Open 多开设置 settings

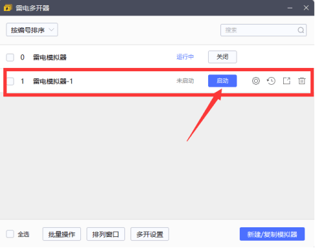pyautogui.click(x=150, y=234)
